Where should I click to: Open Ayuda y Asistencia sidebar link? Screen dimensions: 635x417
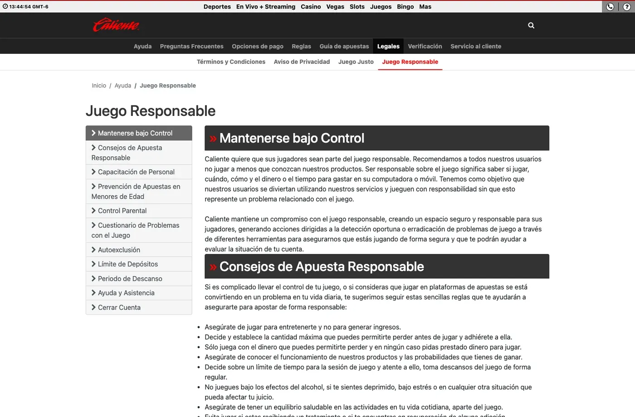[x=139, y=293]
